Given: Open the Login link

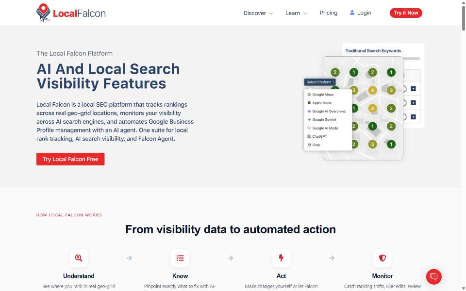Looking at the screenshot, I should pyautogui.click(x=361, y=13).
